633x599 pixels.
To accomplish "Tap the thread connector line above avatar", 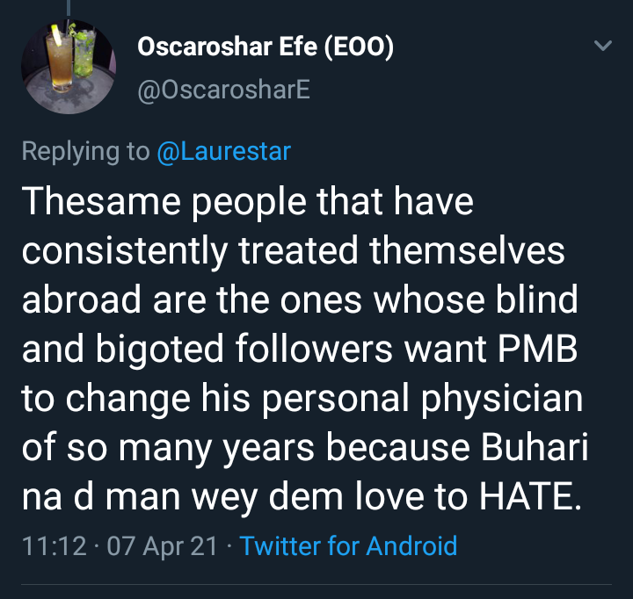I will (69, 8).
